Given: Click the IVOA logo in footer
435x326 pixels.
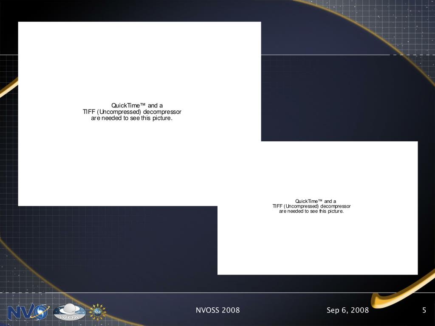Looking at the screenshot, I should (69, 312).
